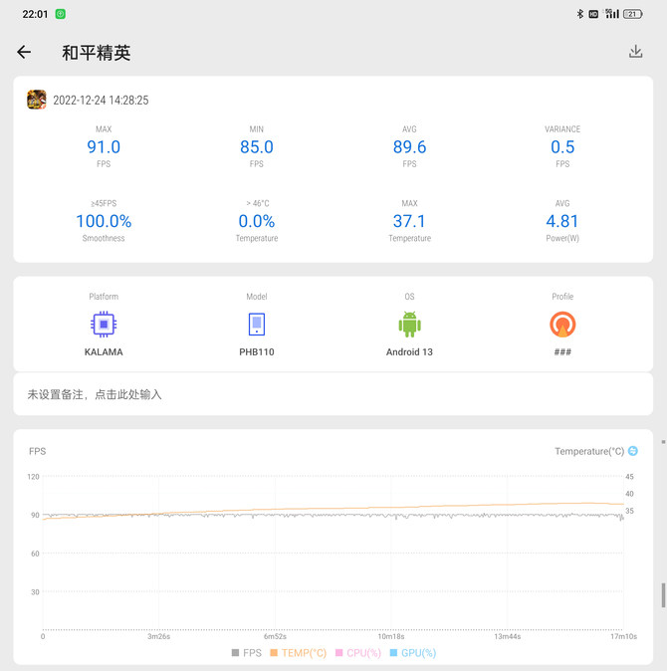Tap the orange Profile icon
The height and width of the screenshot is (671, 667).
[x=562, y=325]
